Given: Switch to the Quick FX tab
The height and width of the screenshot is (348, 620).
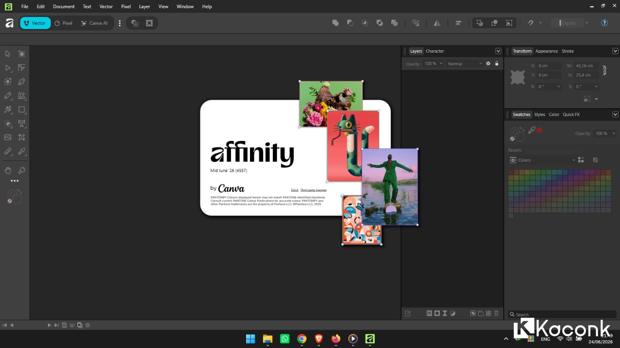Looking at the screenshot, I should 571,115.
